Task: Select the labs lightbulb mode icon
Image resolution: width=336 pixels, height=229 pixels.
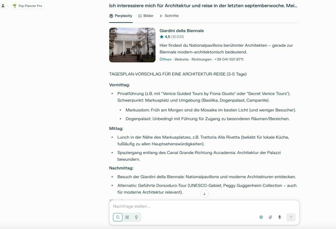Action: click(136, 217)
